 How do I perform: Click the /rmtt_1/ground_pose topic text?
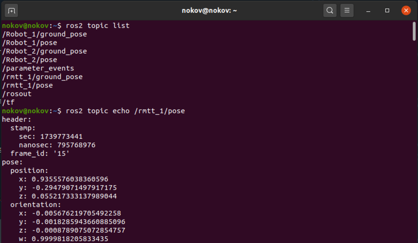(42, 77)
